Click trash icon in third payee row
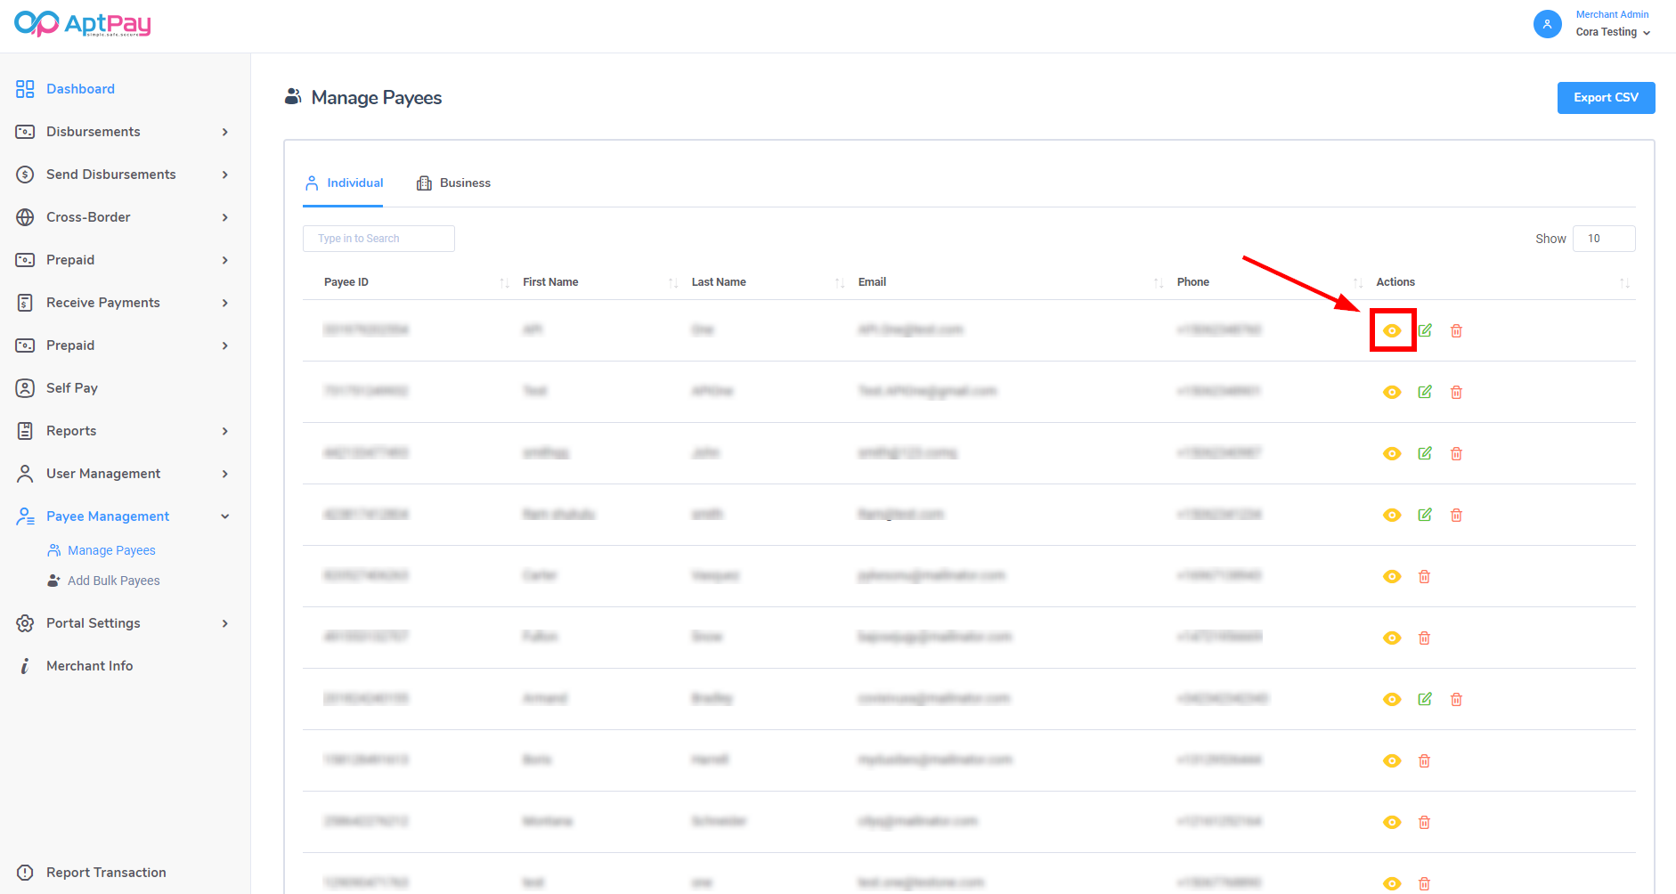Viewport: 1676px width, 894px height. (1456, 453)
